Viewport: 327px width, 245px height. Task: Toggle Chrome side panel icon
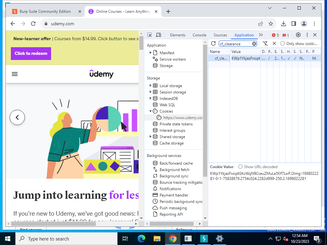pos(294,24)
